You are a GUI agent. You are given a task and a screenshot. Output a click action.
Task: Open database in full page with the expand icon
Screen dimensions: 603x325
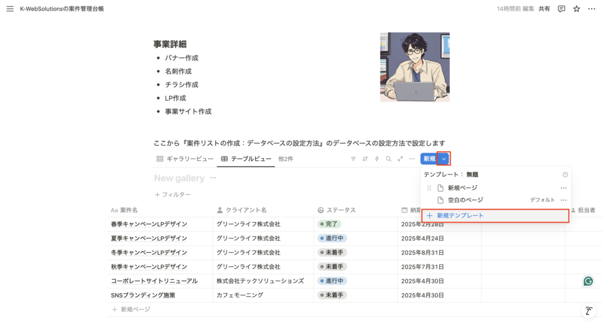(400, 159)
